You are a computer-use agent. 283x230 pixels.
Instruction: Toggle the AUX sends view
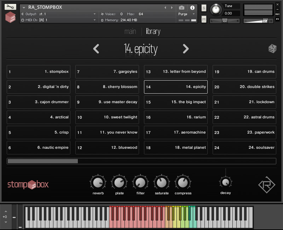(277, 14)
